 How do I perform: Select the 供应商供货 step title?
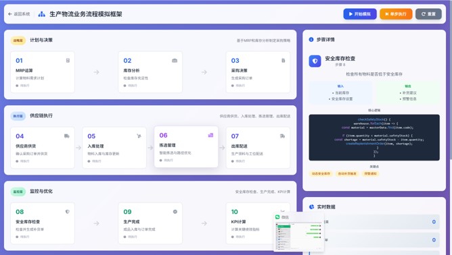click(26, 146)
